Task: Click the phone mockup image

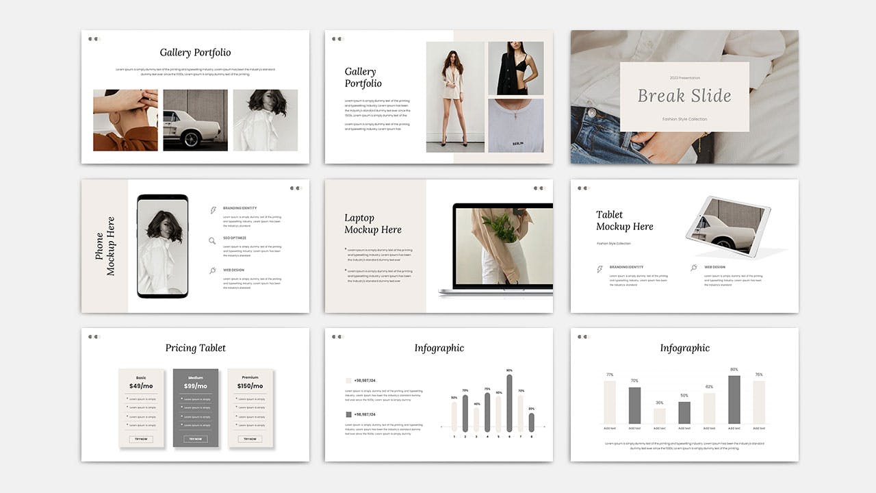Action: [162, 246]
